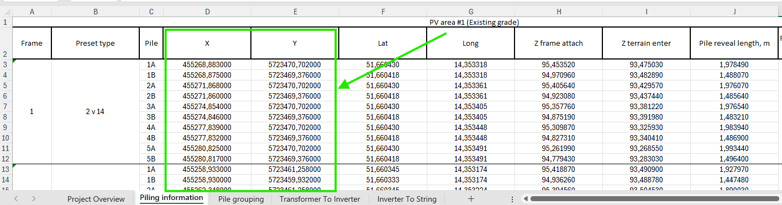The height and width of the screenshot is (205, 782).
Task: Open the Project Overview sheet tab
Action: [x=97, y=199]
